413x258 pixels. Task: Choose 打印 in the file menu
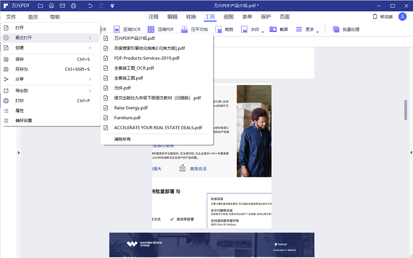click(x=50, y=101)
